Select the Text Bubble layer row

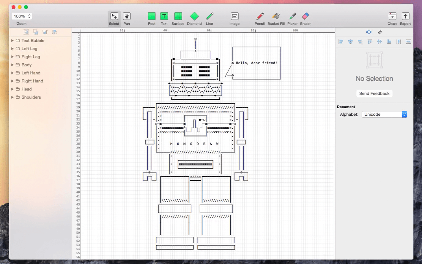point(40,40)
